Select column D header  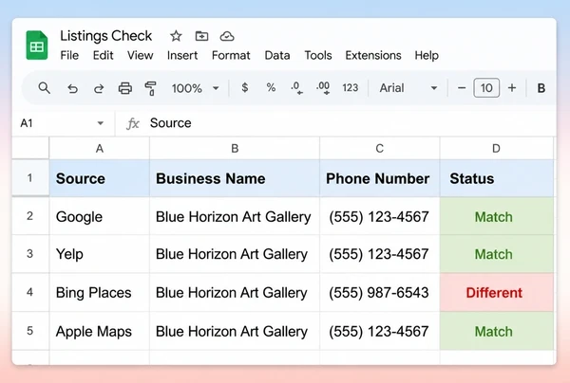tap(496, 148)
